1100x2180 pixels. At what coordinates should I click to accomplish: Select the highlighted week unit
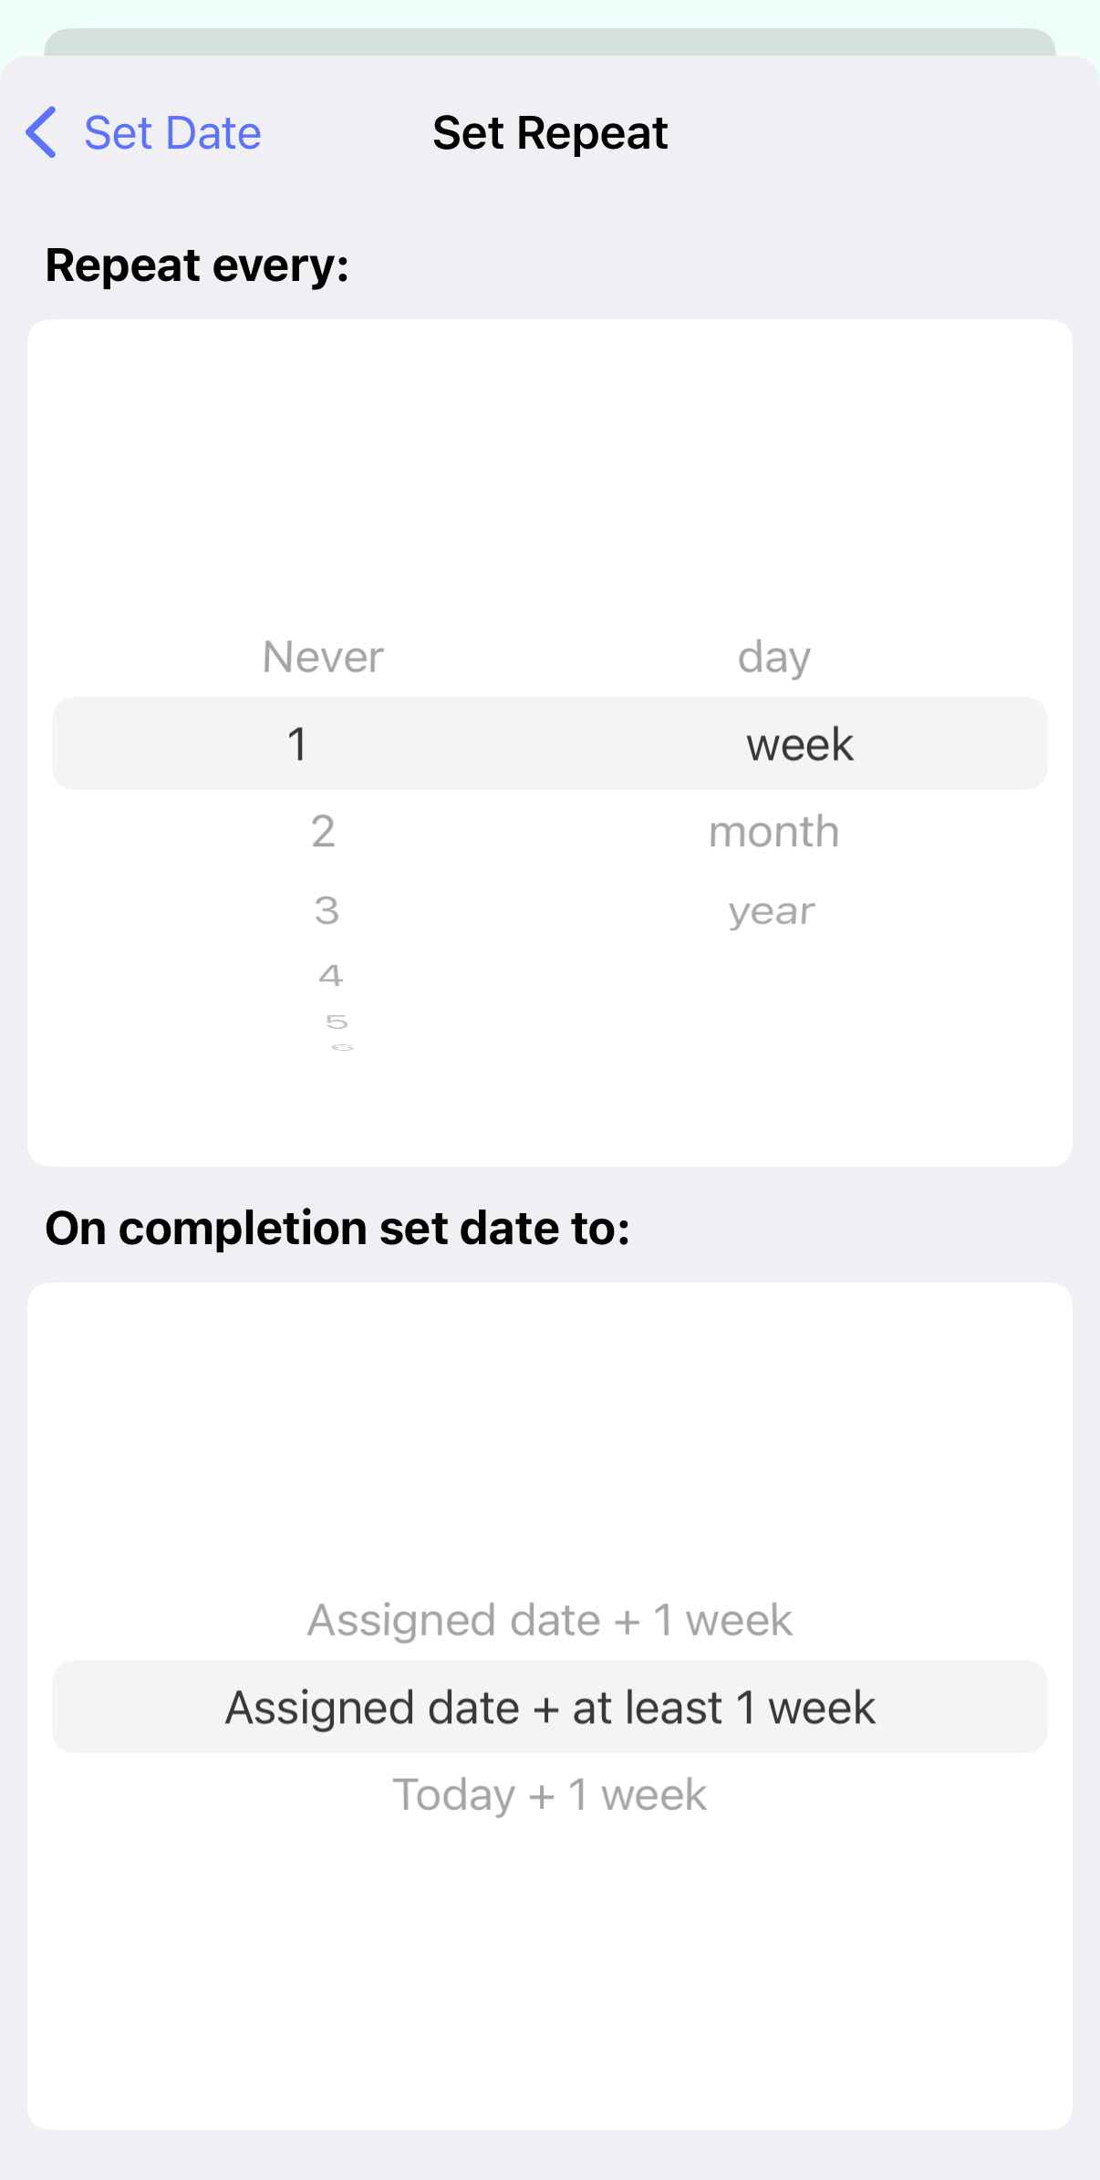tap(800, 744)
